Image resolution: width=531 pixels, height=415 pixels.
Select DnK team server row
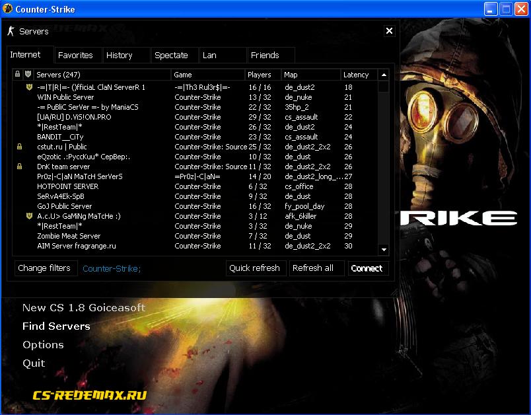[195, 167]
